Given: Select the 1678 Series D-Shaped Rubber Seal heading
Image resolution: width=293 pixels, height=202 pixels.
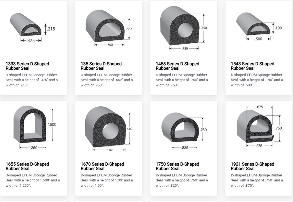Looking at the screenshot, I should (102, 166).
